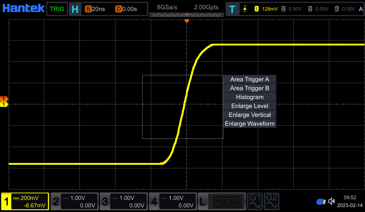Open the logic analyzer L panel
The height and width of the screenshot is (212, 365).
(202, 202)
